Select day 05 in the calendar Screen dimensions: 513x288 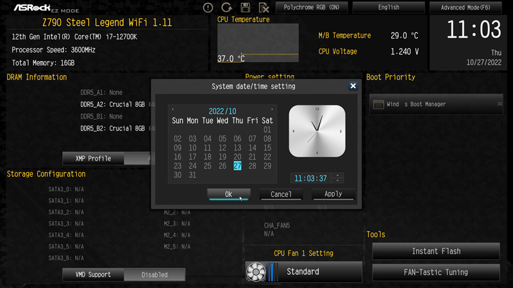tap(223, 139)
